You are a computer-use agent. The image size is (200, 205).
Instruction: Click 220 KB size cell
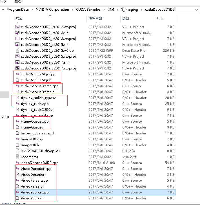[x=169, y=50]
